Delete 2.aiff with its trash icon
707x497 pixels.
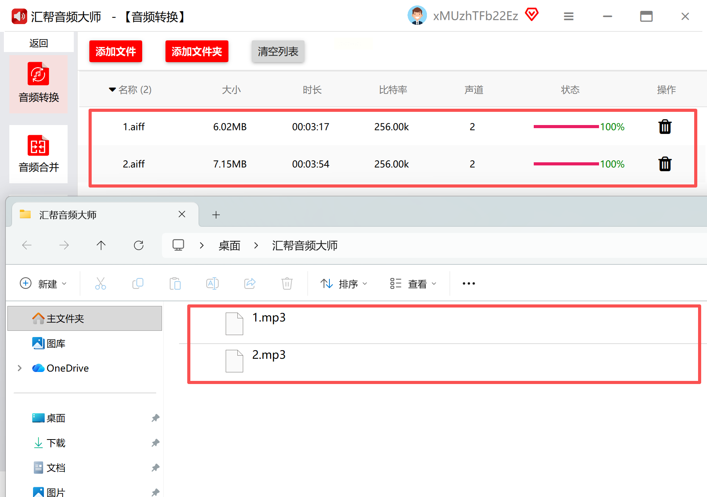click(x=665, y=164)
